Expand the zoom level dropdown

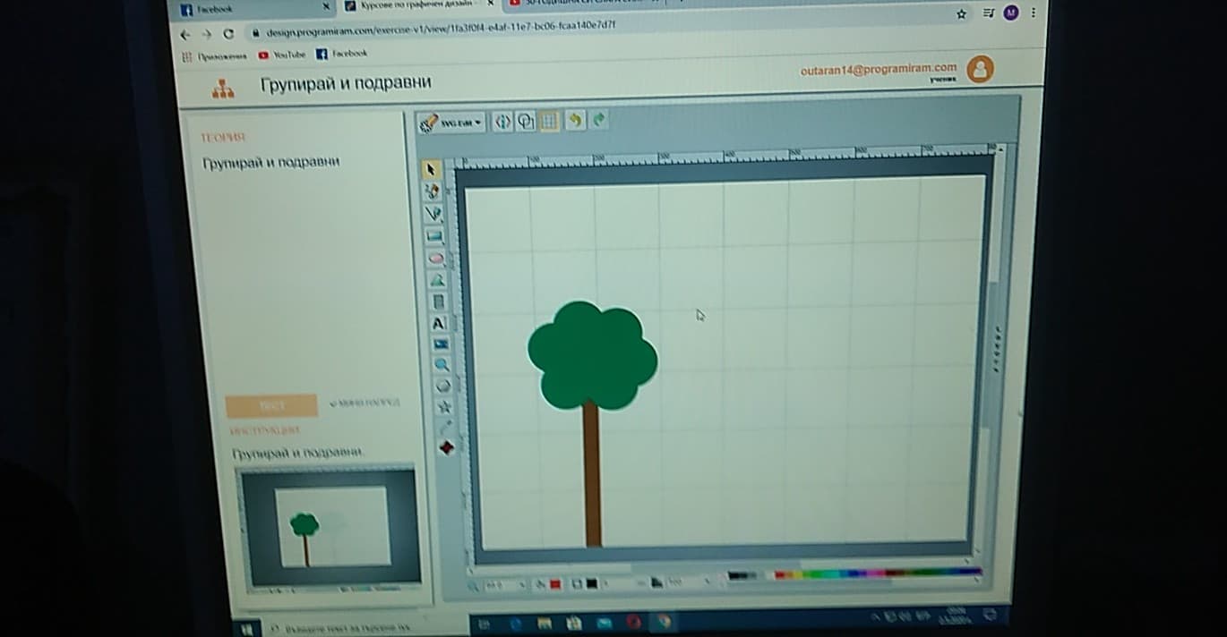click(521, 585)
